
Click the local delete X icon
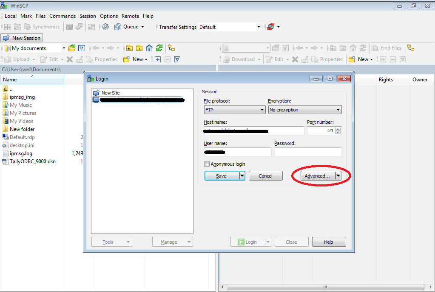[70, 59]
